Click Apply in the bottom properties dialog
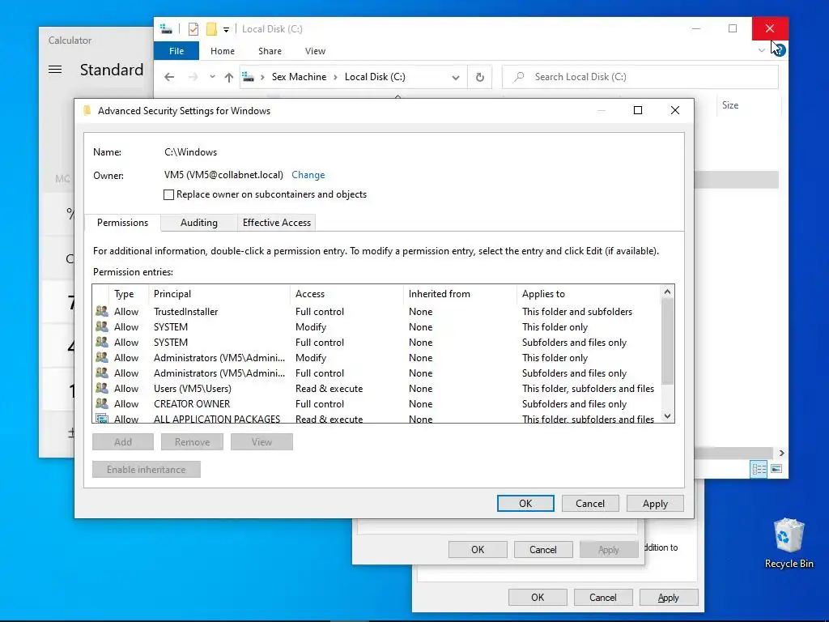This screenshot has height=622, width=829. 668,597
